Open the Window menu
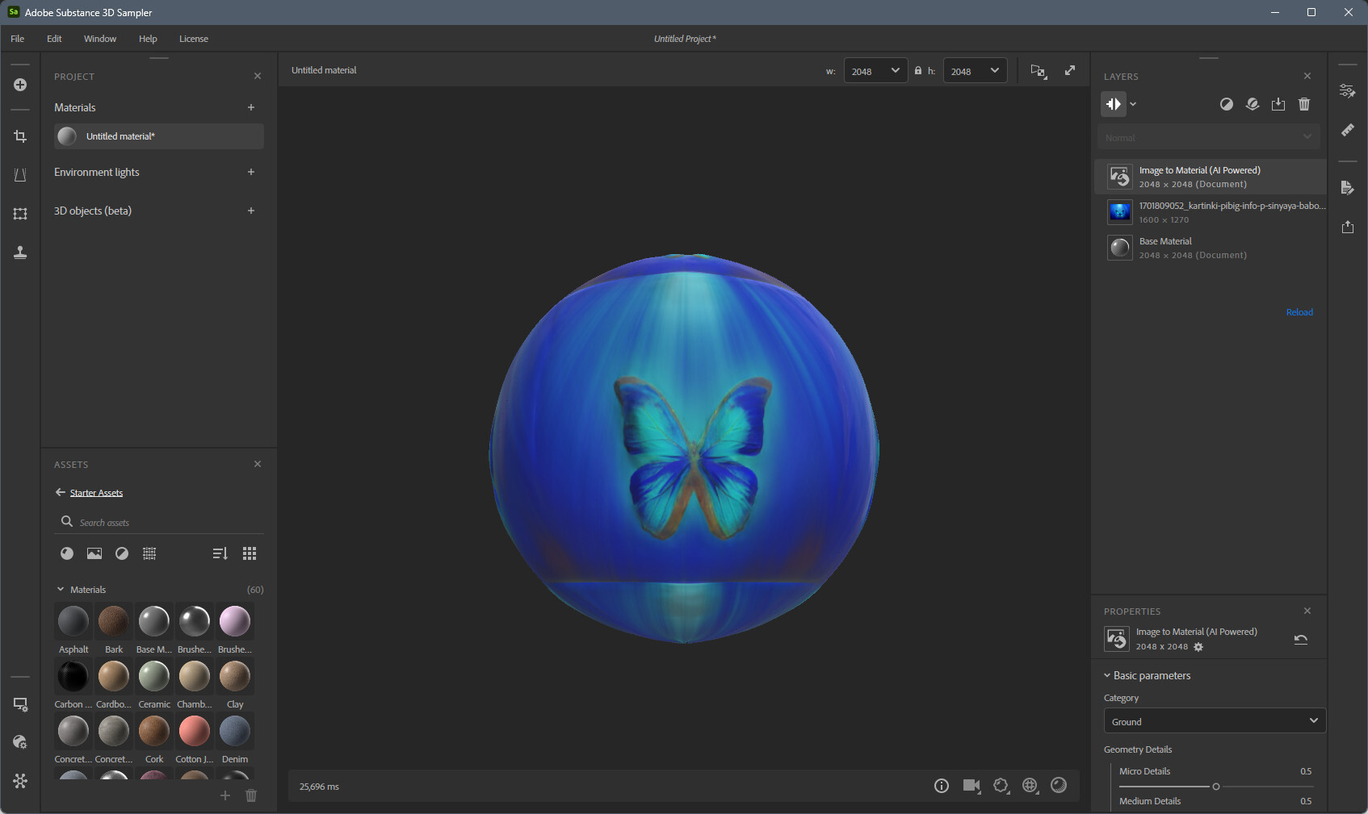This screenshot has height=814, width=1368. tap(100, 39)
